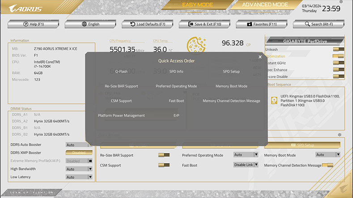Open the settings gear near the clock
Image resolution: width=353 pixels, height=198 pixels.
click(341, 2)
